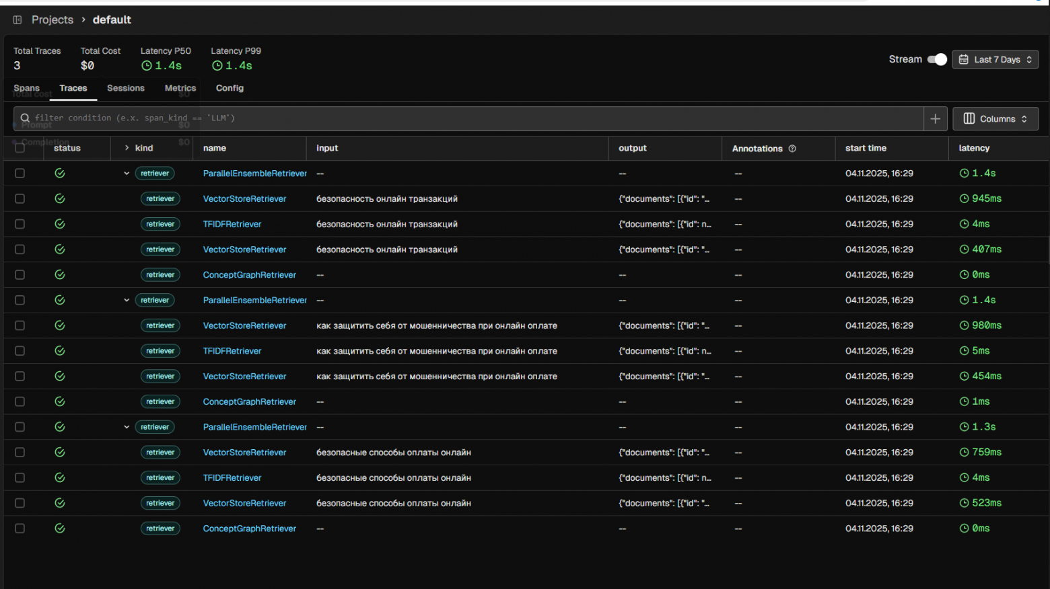
Task: Go to Projects in the breadcrumb
Action: [x=53, y=20]
